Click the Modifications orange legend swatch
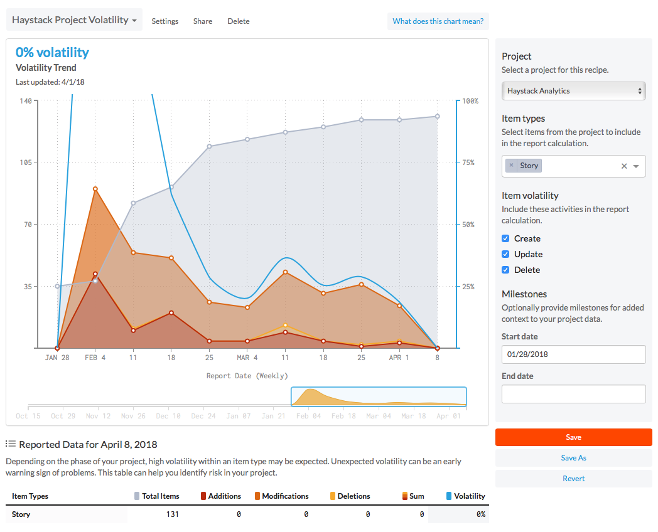658x532 pixels. 257,496
